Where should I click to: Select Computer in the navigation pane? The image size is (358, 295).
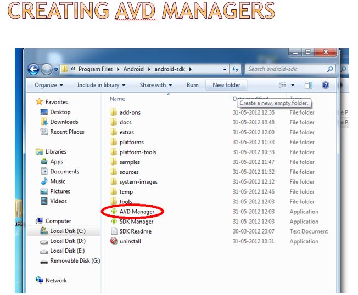click(x=58, y=221)
